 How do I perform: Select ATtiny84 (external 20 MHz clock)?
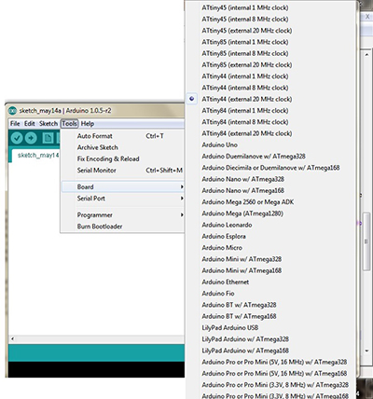247,133
